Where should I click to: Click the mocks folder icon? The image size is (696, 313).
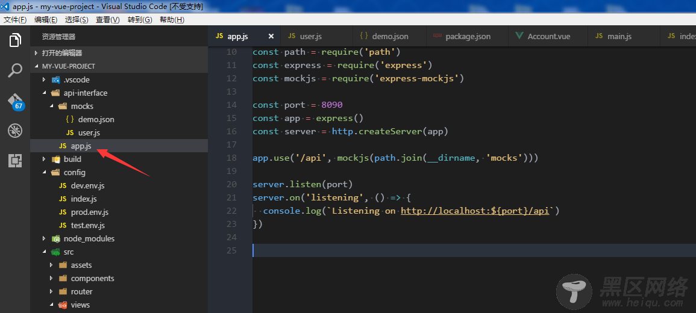(x=63, y=107)
